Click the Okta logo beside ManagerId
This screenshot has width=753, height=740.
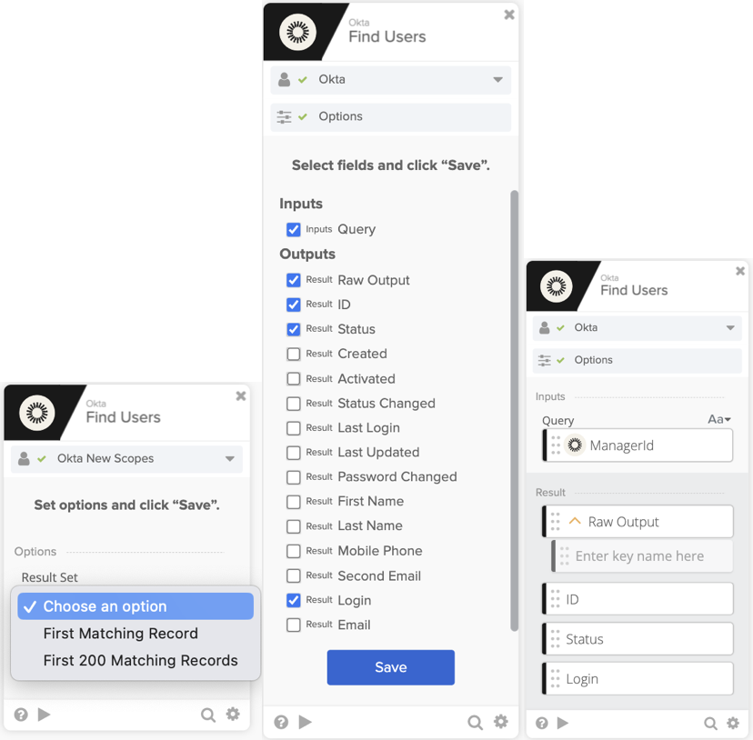click(575, 445)
